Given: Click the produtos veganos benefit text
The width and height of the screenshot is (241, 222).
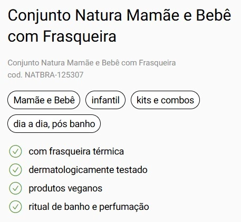Looking at the screenshot, I should point(65,188).
